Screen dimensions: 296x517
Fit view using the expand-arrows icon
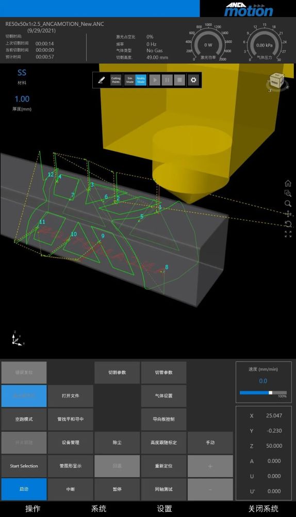click(288, 234)
